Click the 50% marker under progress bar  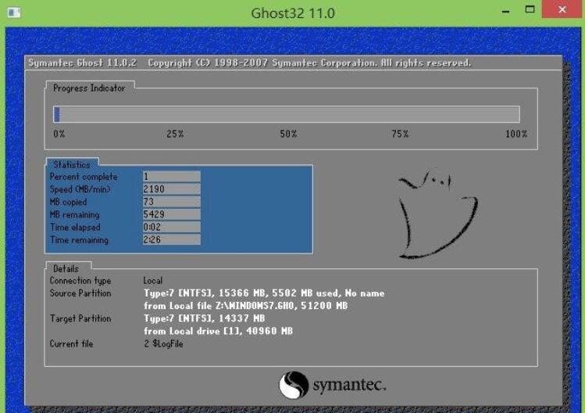coord(288,134)
